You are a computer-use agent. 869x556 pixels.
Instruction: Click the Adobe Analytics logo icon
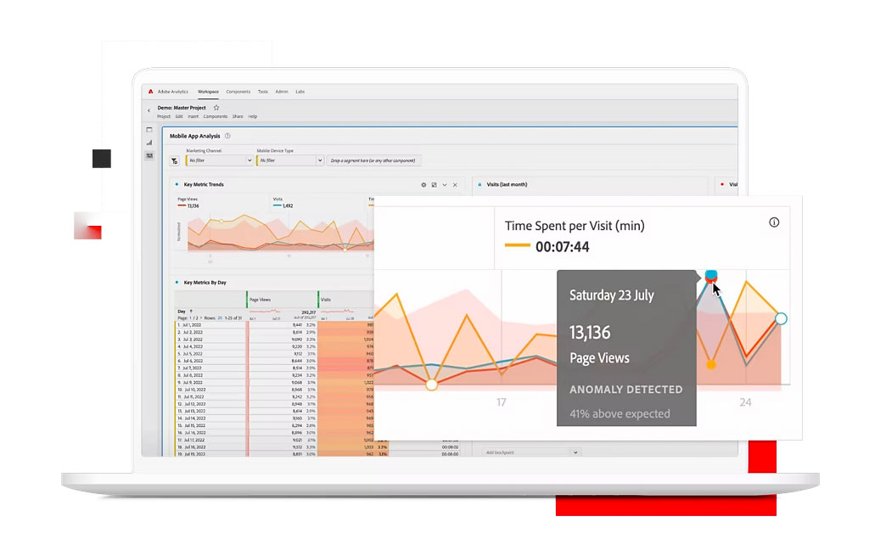tap(150, 92)
